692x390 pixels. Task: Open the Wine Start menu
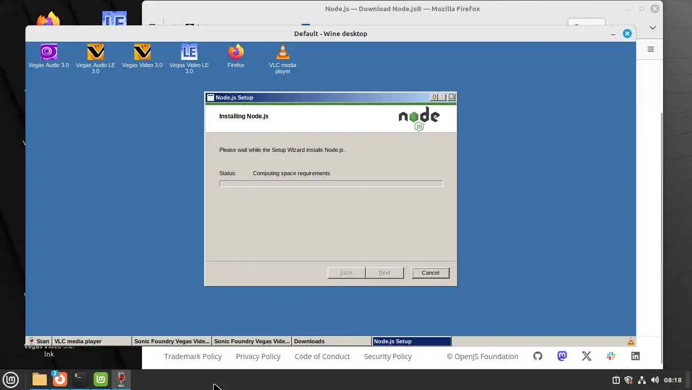[x=39, y=341]
